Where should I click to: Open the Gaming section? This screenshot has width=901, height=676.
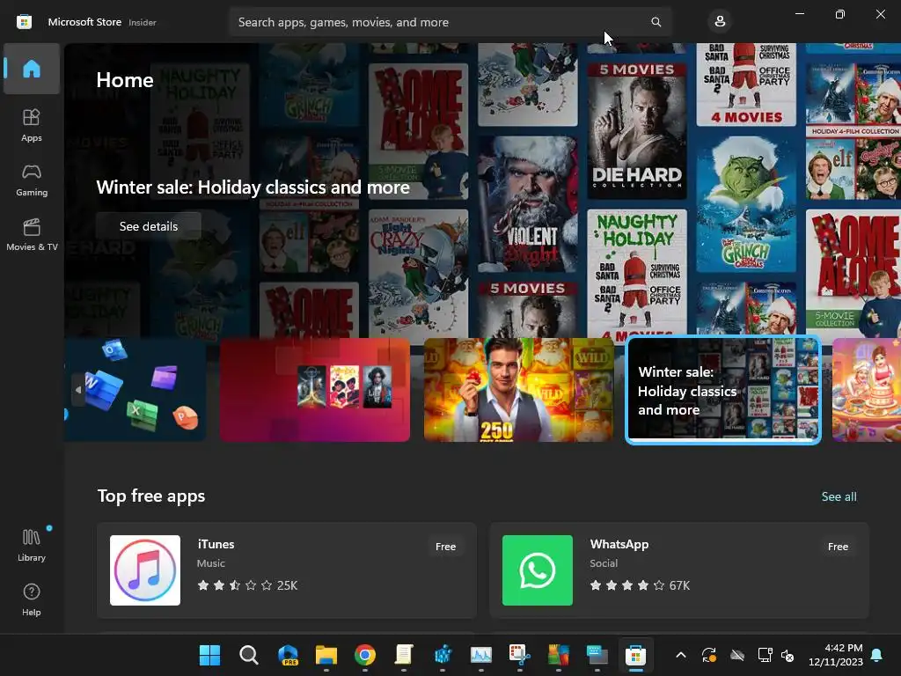32,180
